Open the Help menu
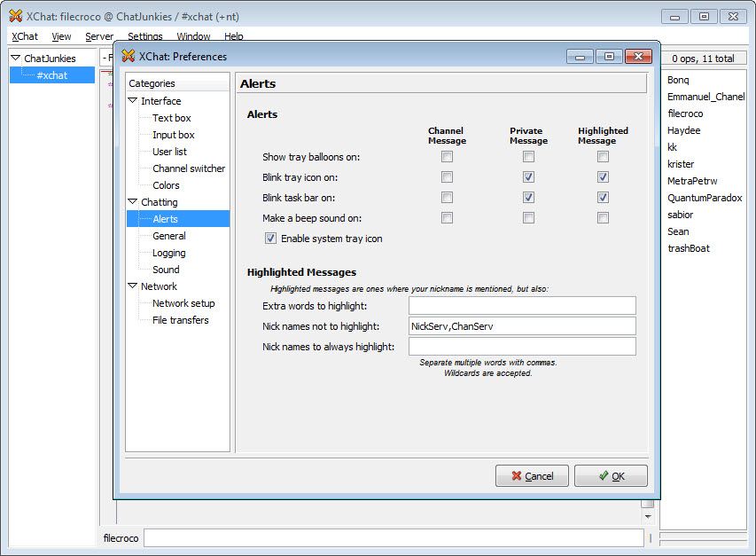The width and height of the screenshot is (756, 556). tap(234, 36)
